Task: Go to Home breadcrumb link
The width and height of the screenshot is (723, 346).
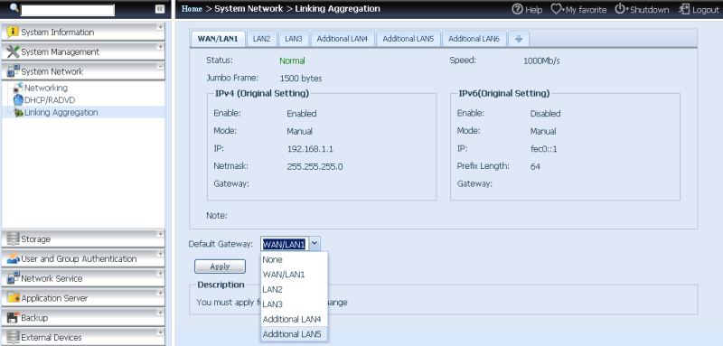Action: coord(192,8)
